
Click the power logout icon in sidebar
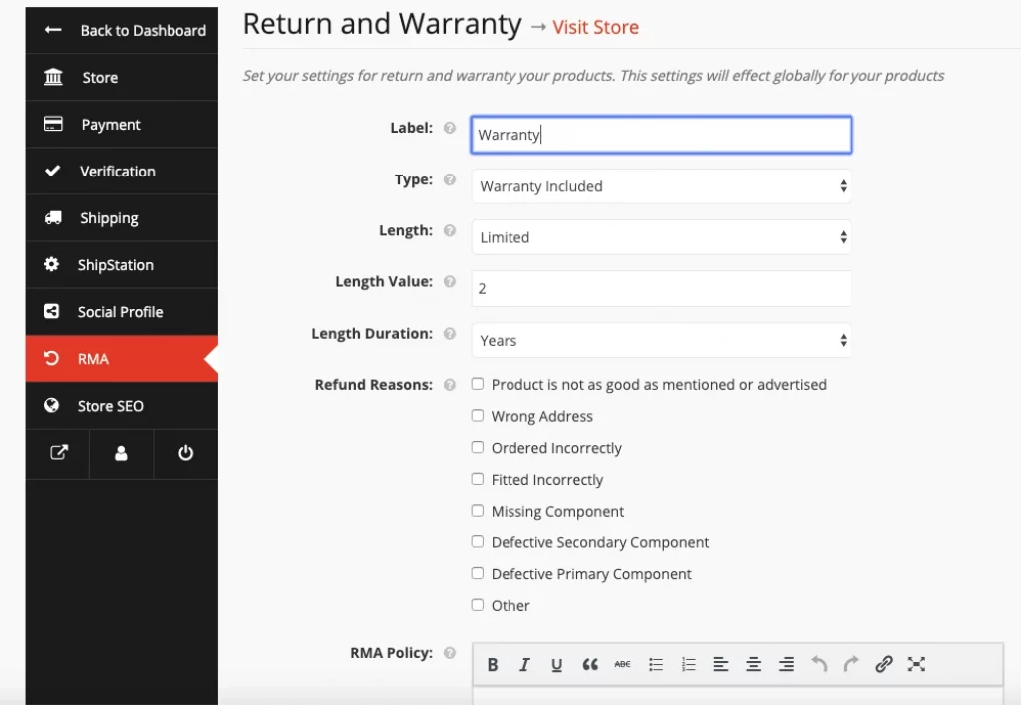coord(186,453)
